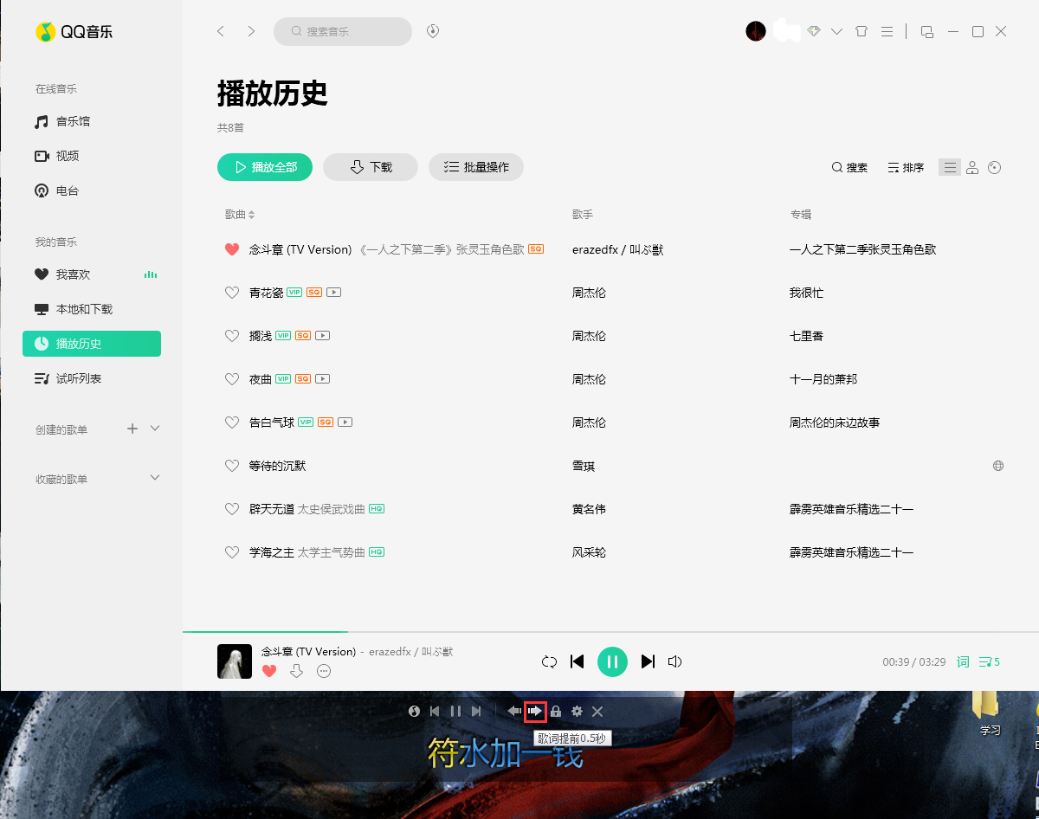Click the lyric delay 0.5s arrow icon
Viewport: 1039px width, 819px height.
tap(535, 711)
